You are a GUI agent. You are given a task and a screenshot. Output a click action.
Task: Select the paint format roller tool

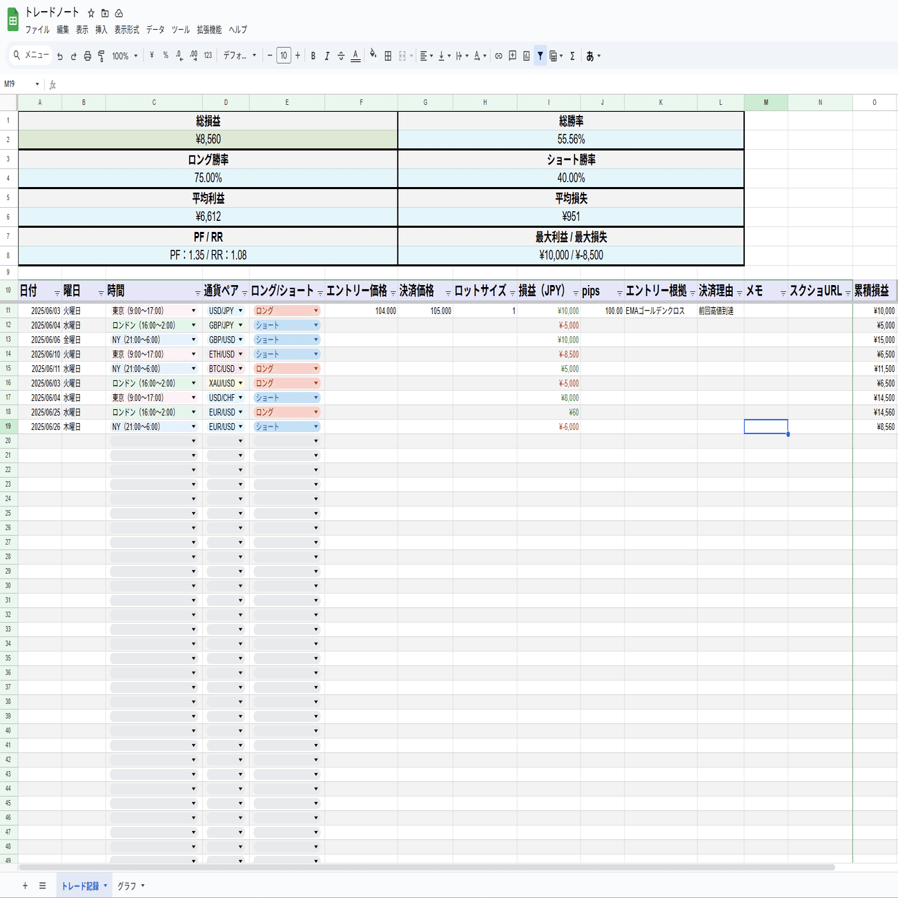coord(101,56)
